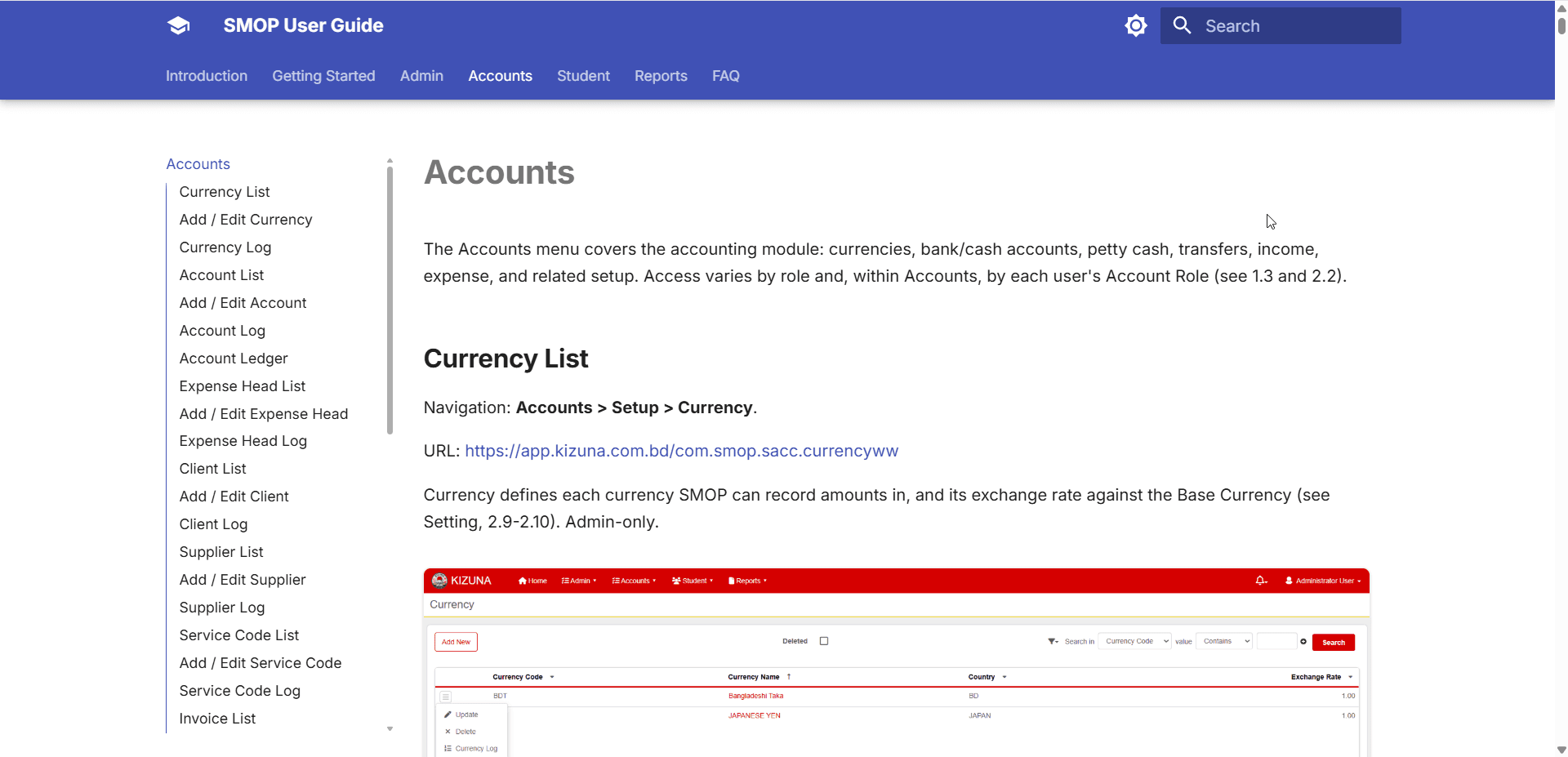Open the SMOP User Guide title link
Image resolution: width=1568 pixels, height=757 pixels.
click(303, 25)
